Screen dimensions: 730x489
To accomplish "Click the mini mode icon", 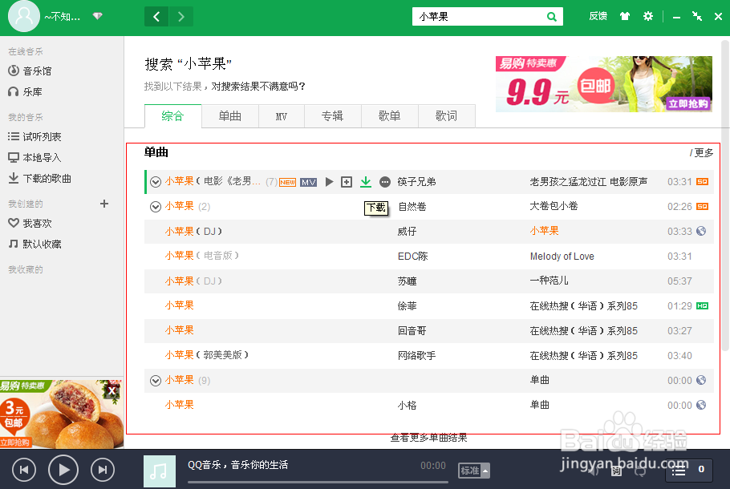I will tap(697, 16).
